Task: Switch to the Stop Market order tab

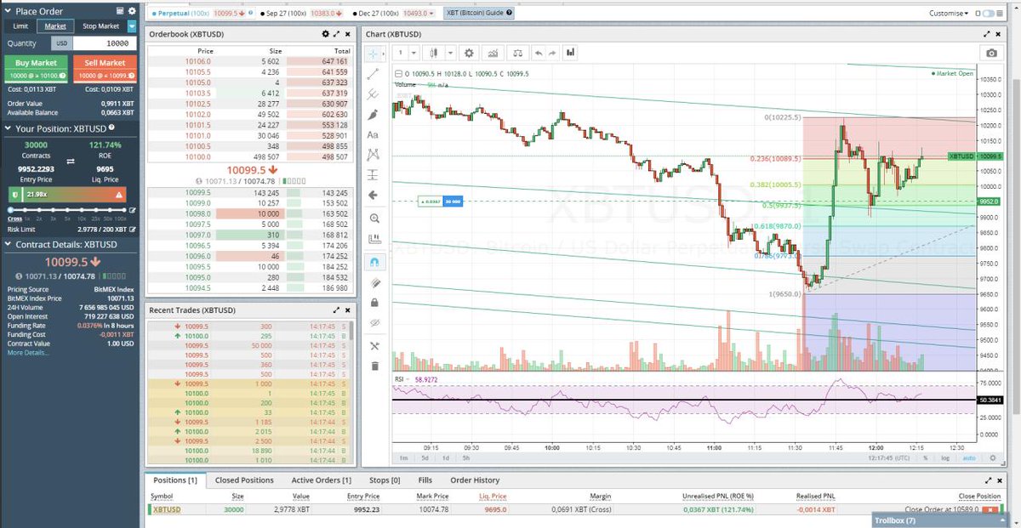Action: pos(100,26)
